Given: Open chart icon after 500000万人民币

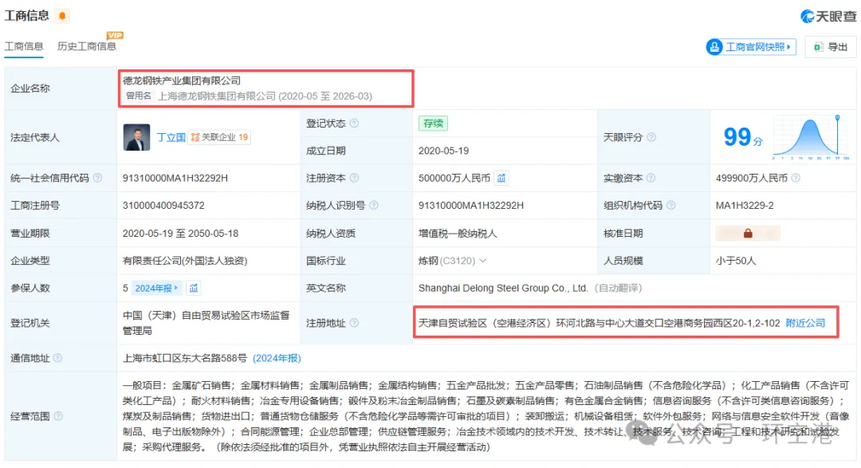Looking at the screenshot, I should point(501,178).
